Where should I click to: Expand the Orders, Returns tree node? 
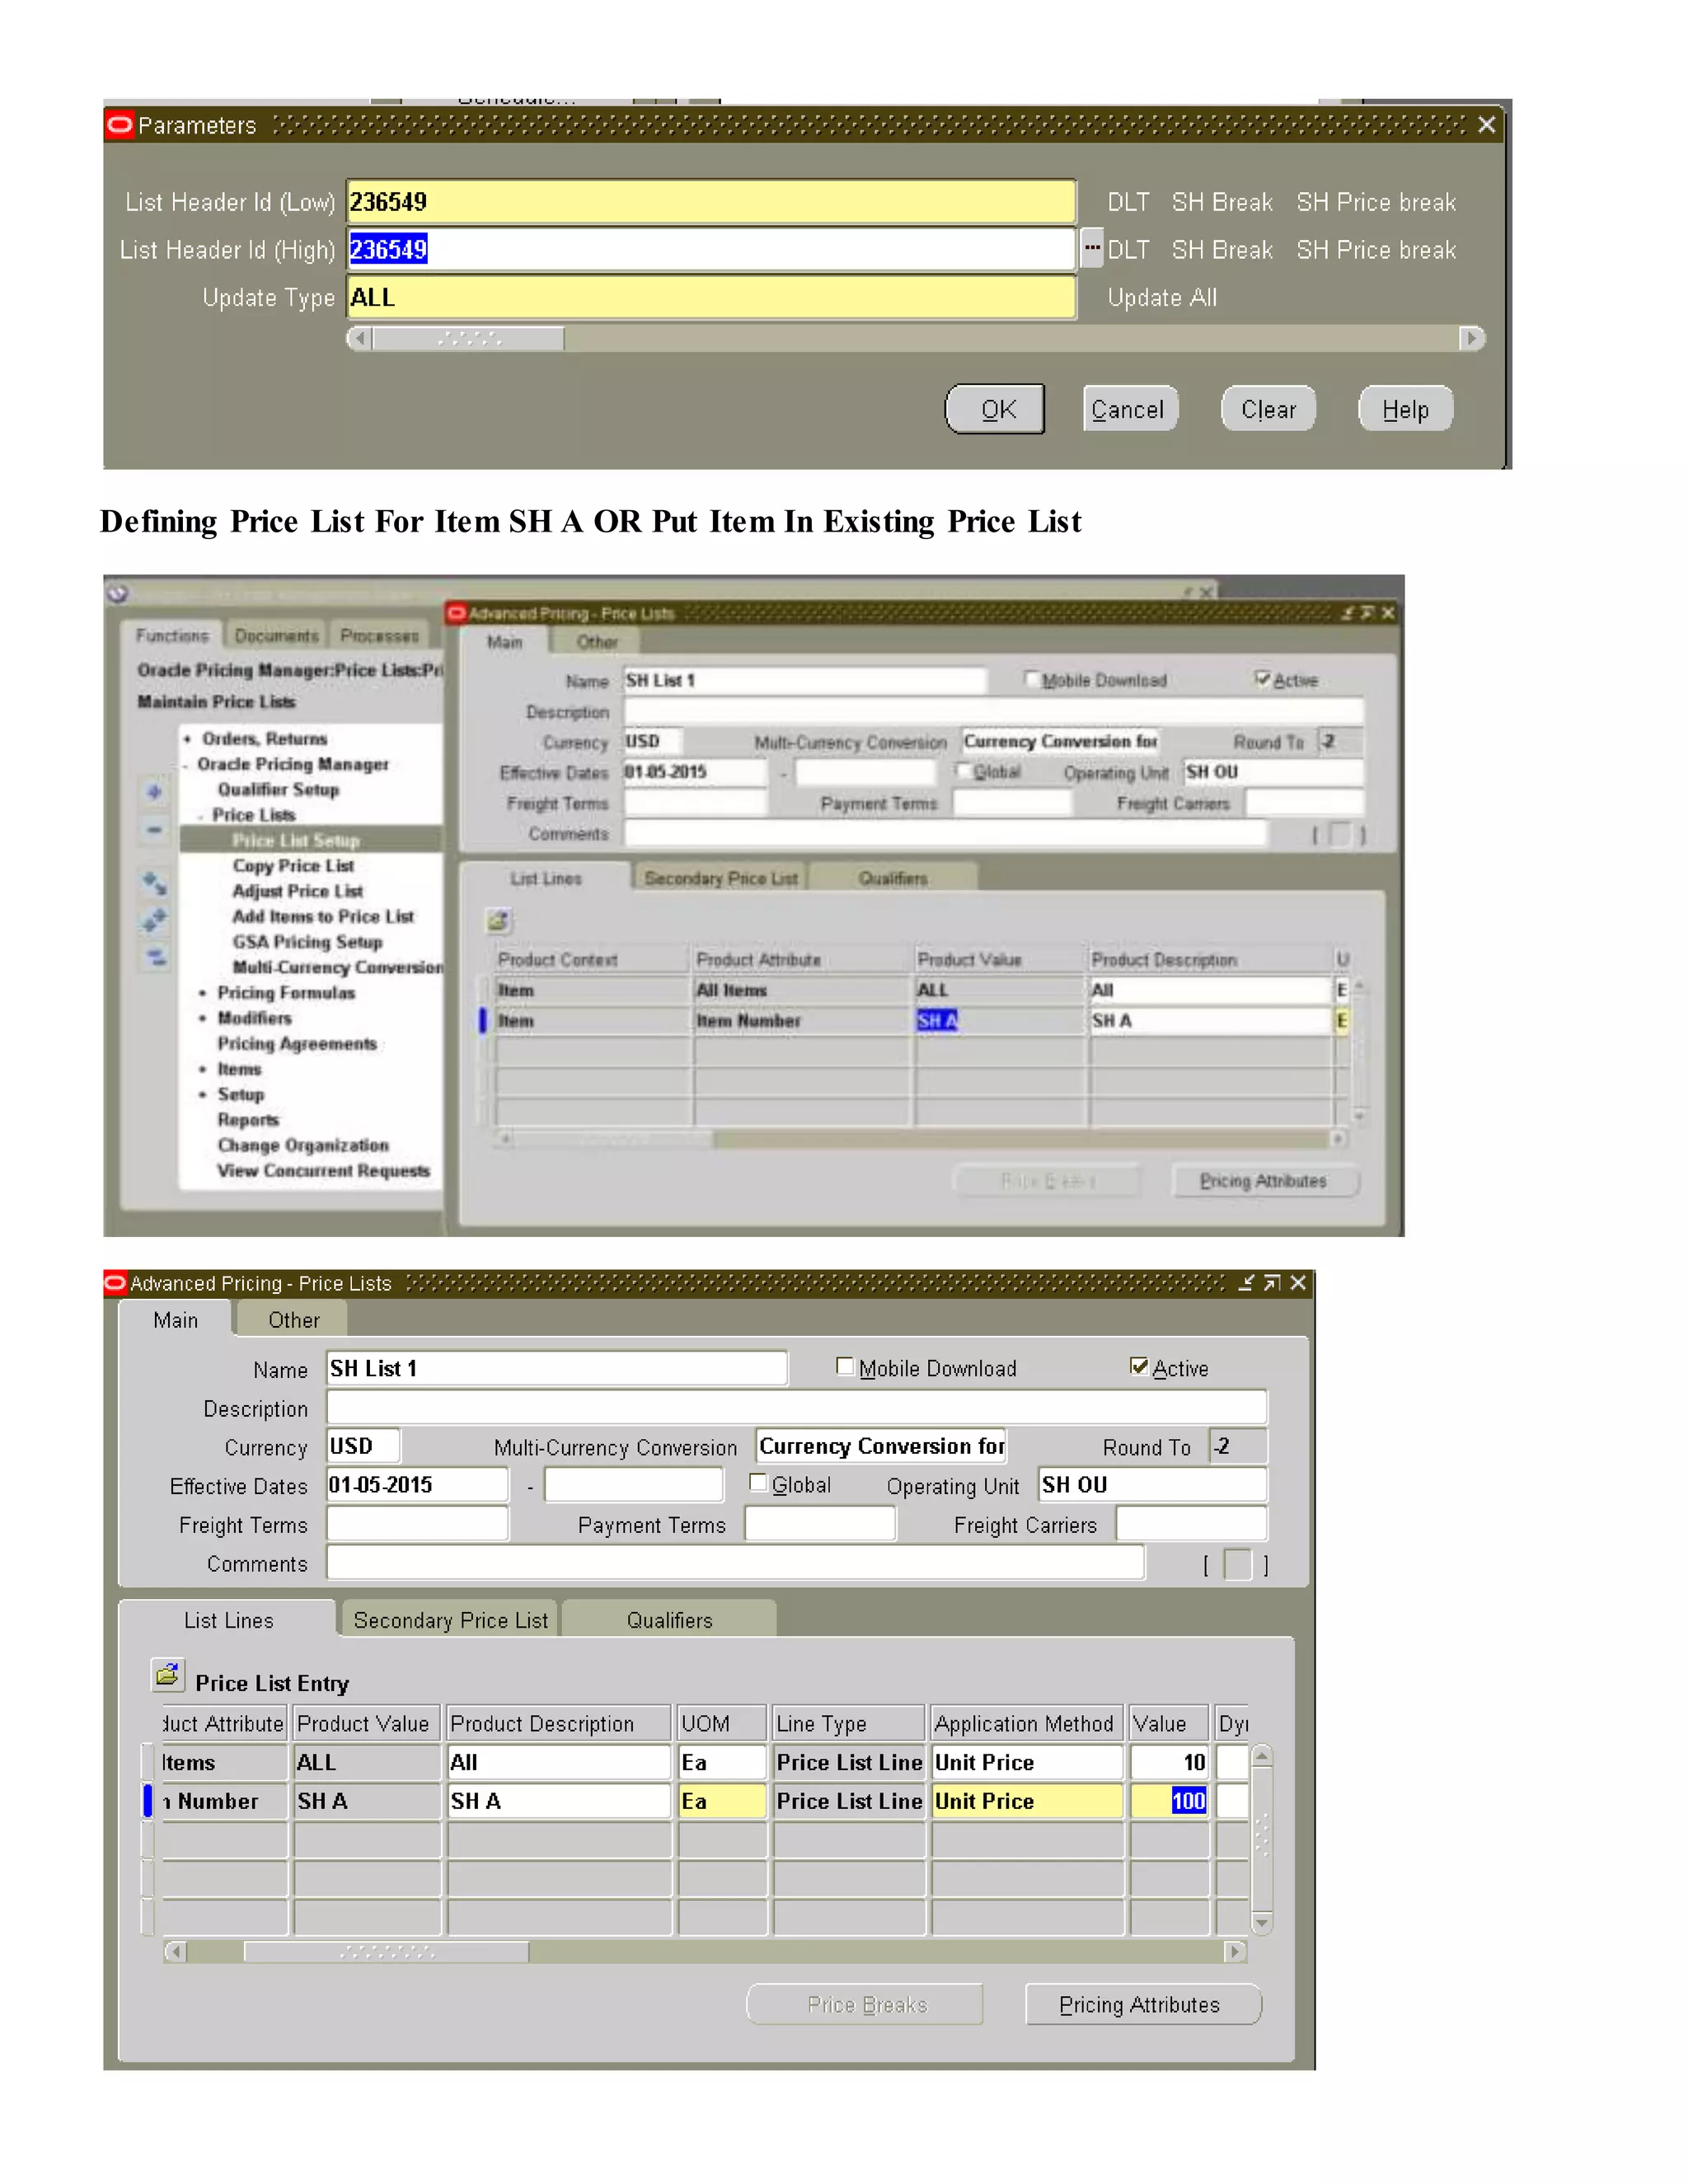pyautogui.click(x=187, y=739)
